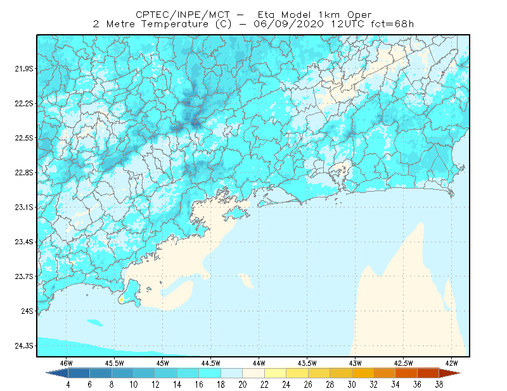Click the 44W longitude axis label
This screenshot has height=391, width=507.
coord(259,363)
